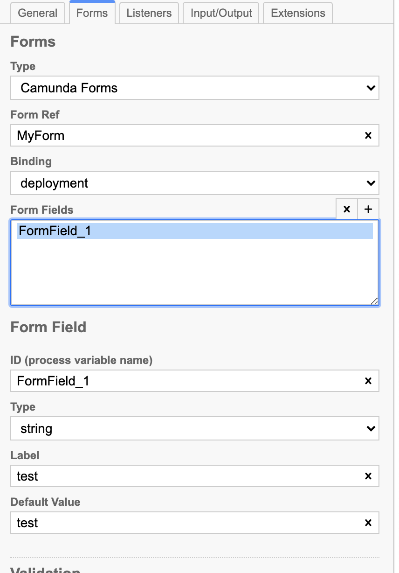Open the Binding dropdown

tap(195, 183)
